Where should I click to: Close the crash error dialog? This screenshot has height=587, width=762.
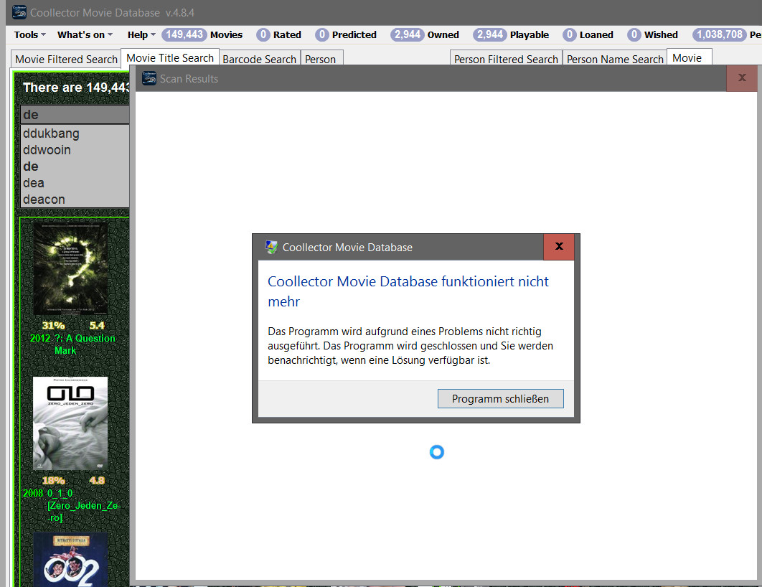click(559, 246)
